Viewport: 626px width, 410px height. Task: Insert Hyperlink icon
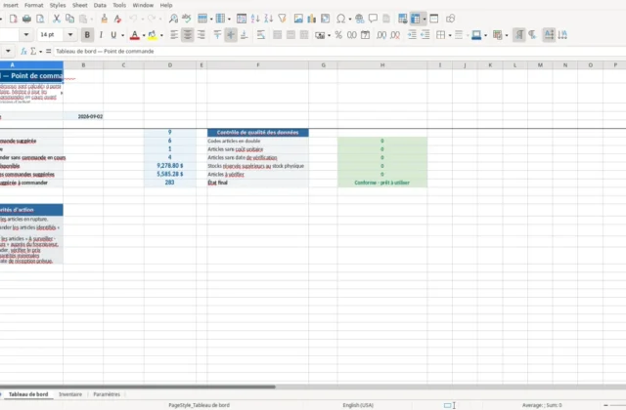click(359, 19)
